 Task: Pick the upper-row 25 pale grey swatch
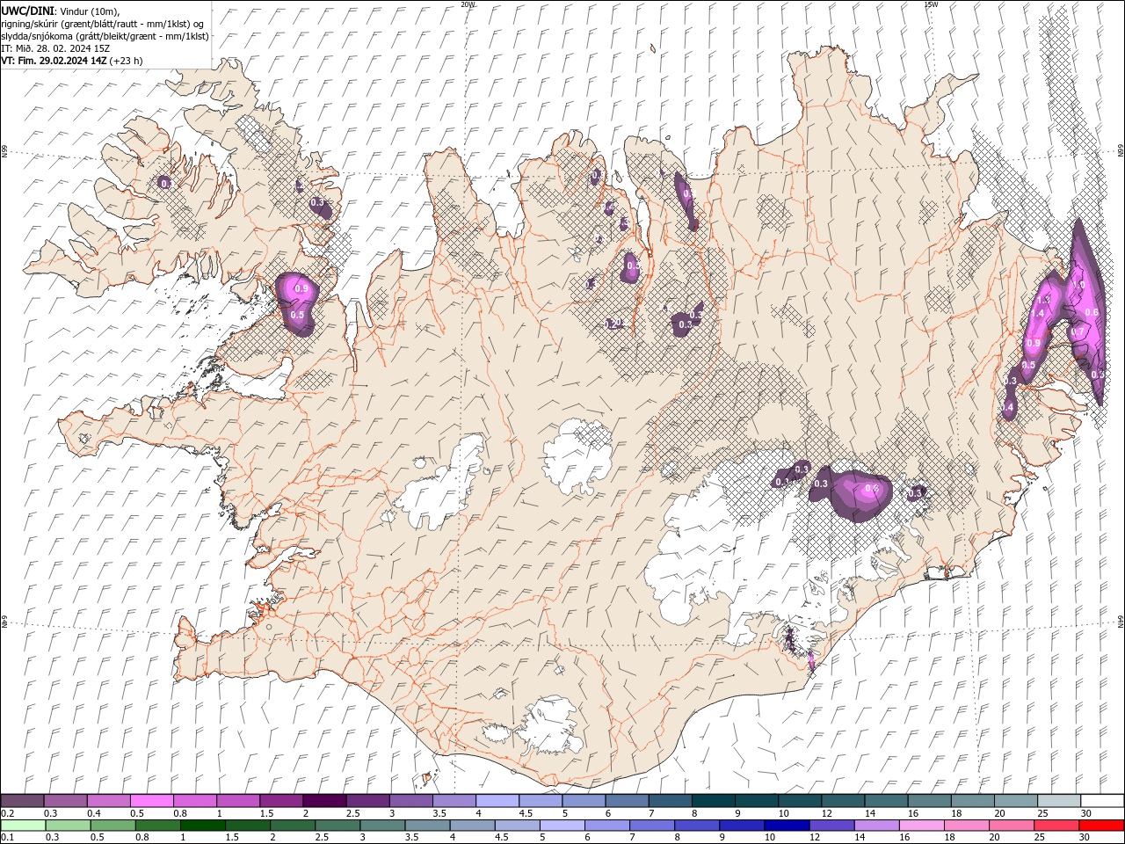(1059, 801)
